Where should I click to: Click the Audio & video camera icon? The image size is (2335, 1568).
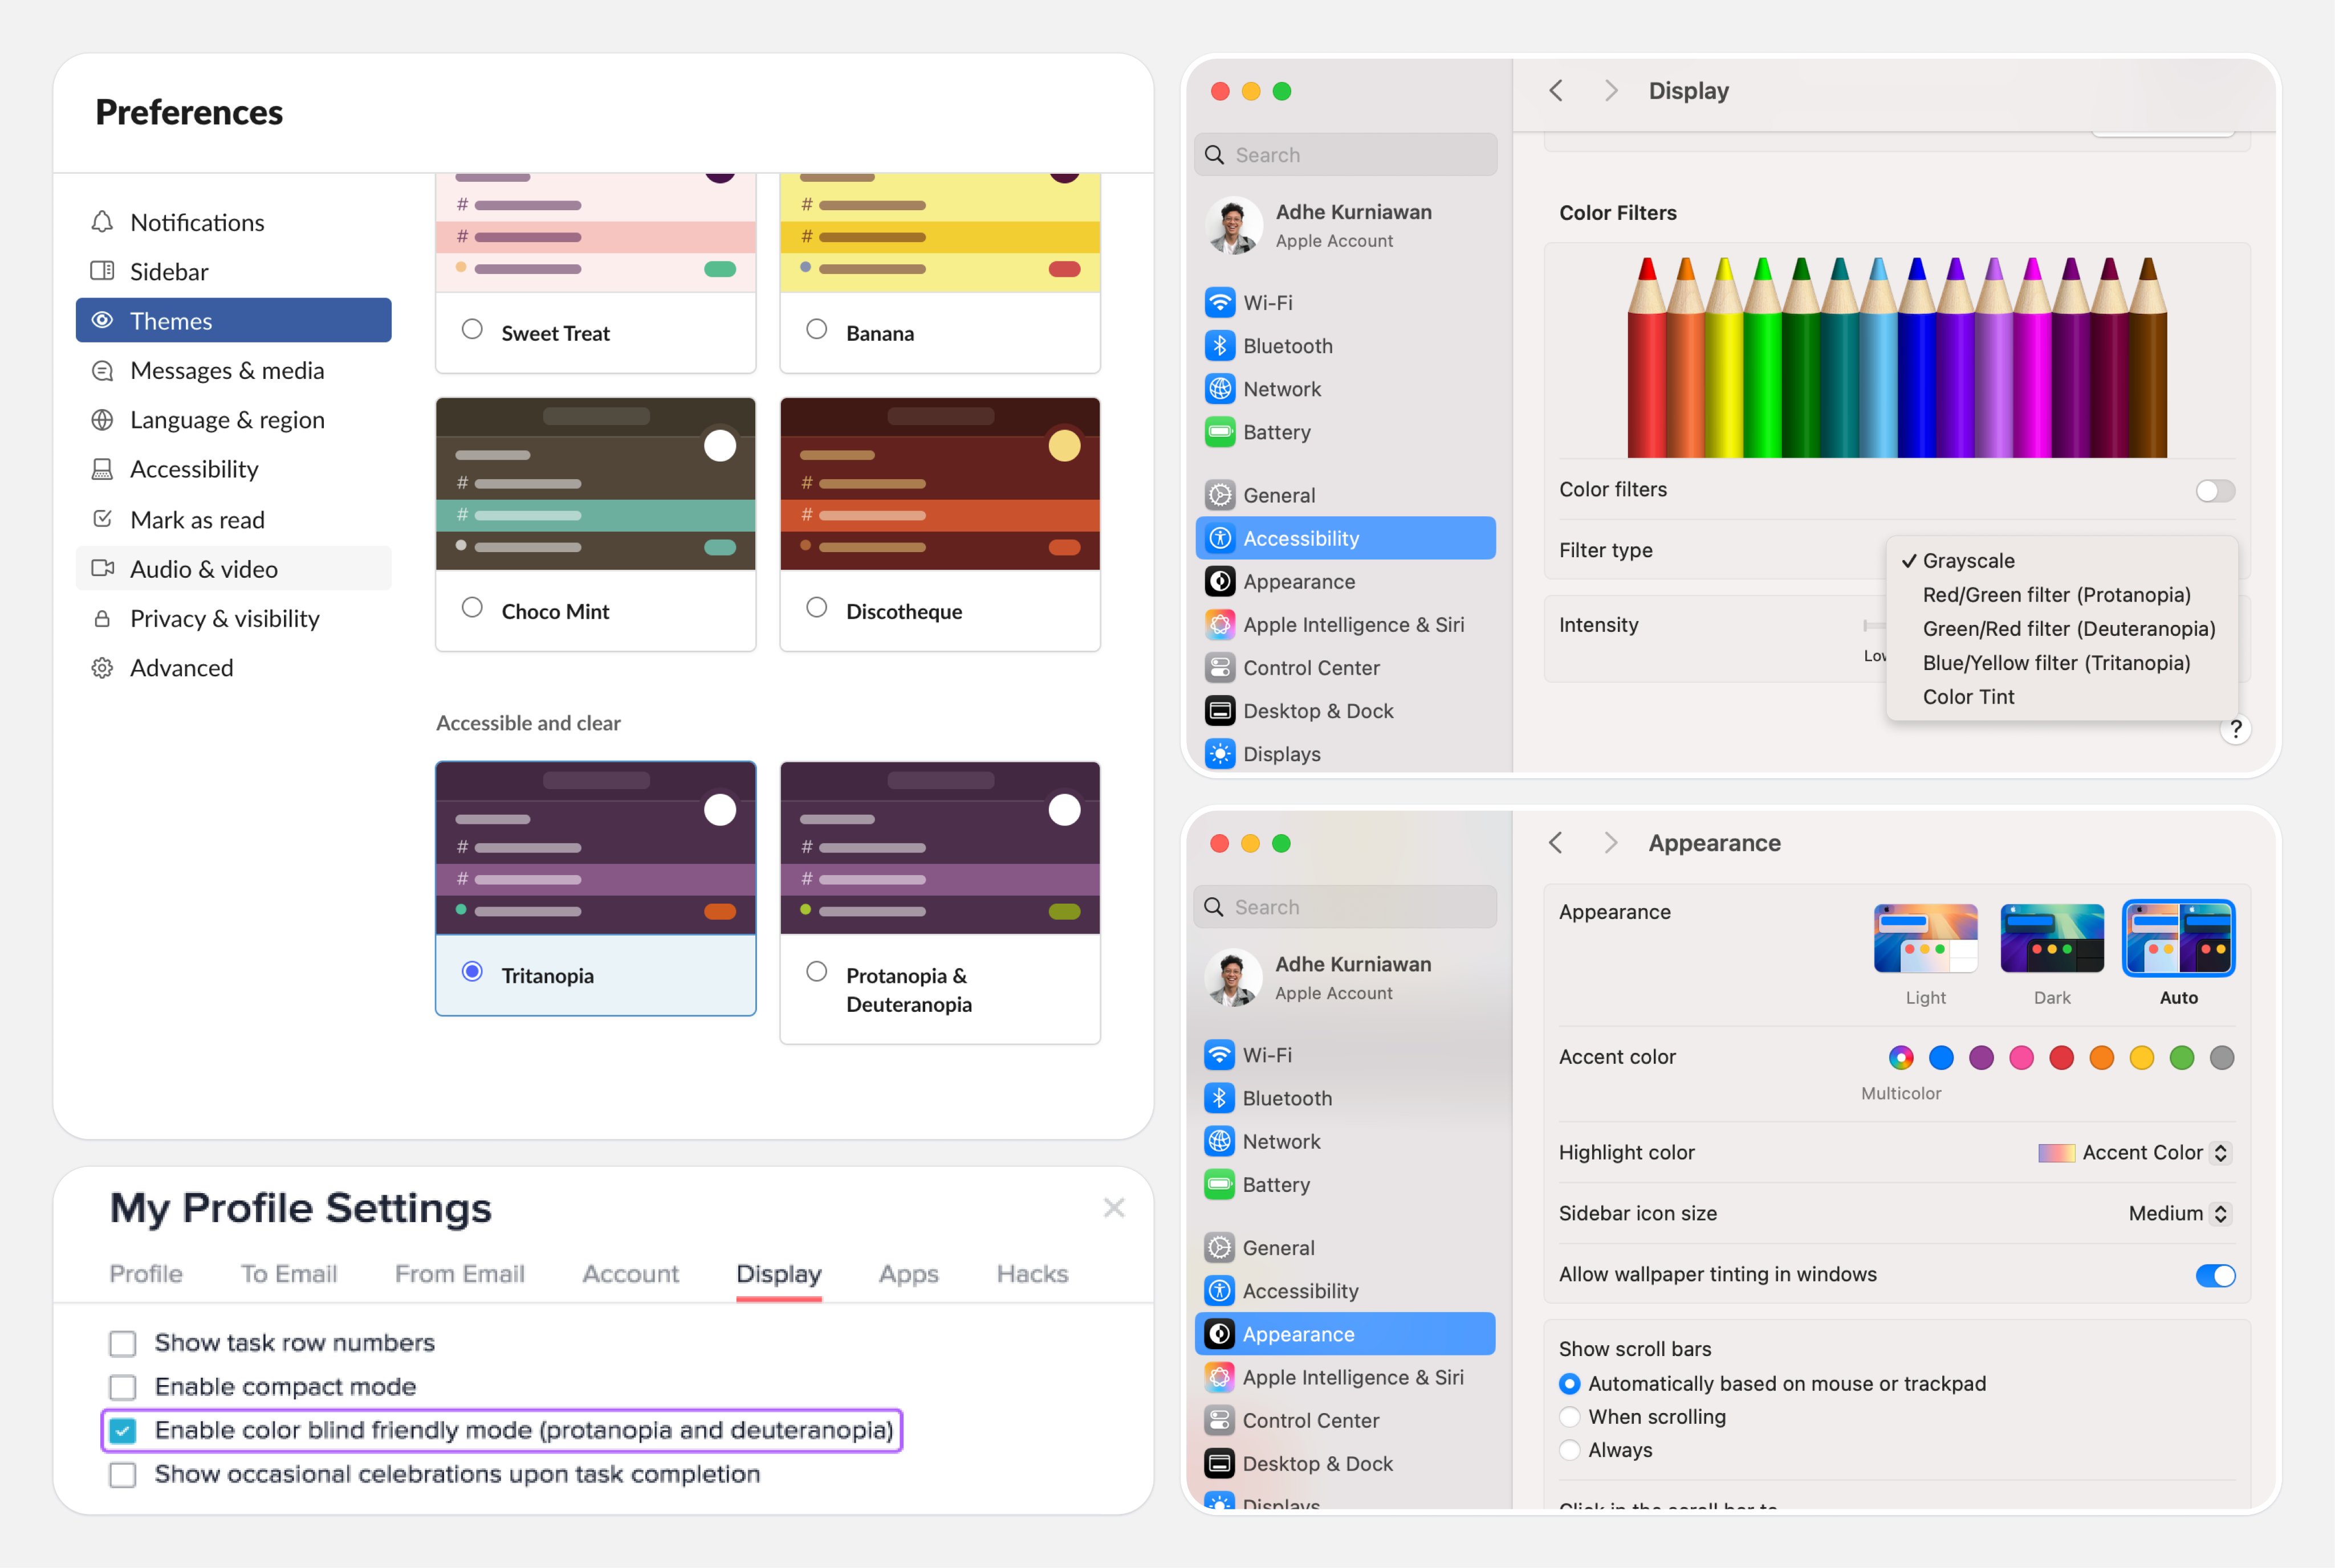point(102,568)
